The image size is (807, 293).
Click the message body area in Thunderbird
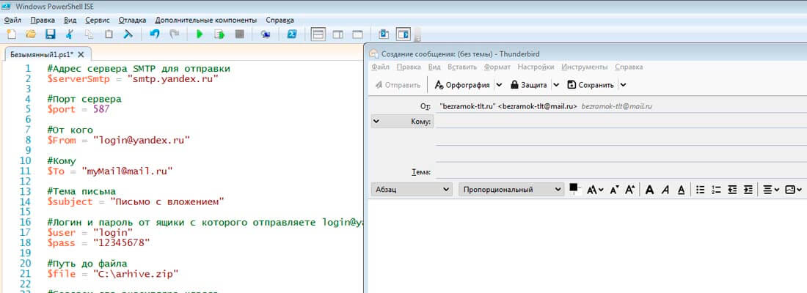587,245
